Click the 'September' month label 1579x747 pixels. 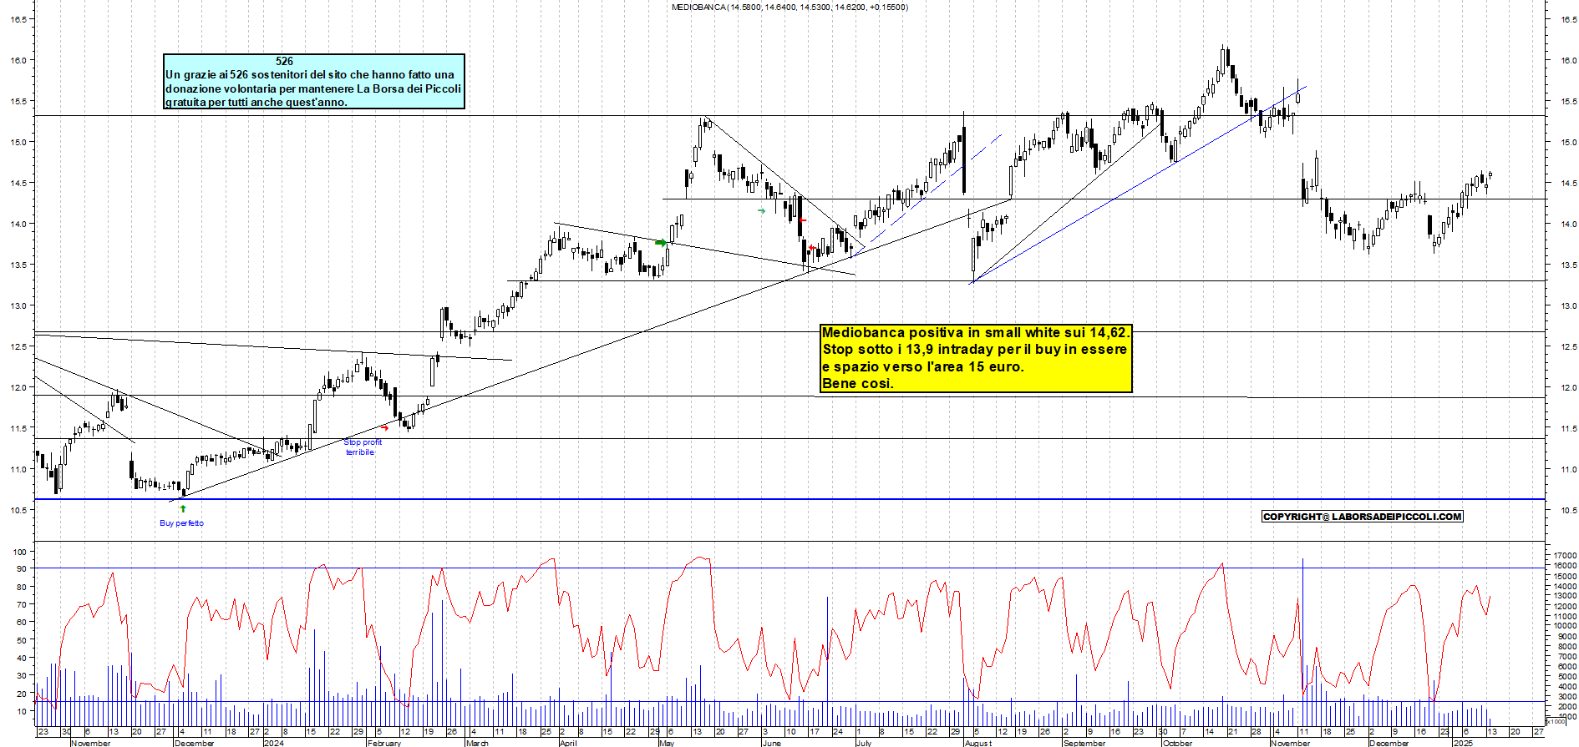click(1084, 743)
